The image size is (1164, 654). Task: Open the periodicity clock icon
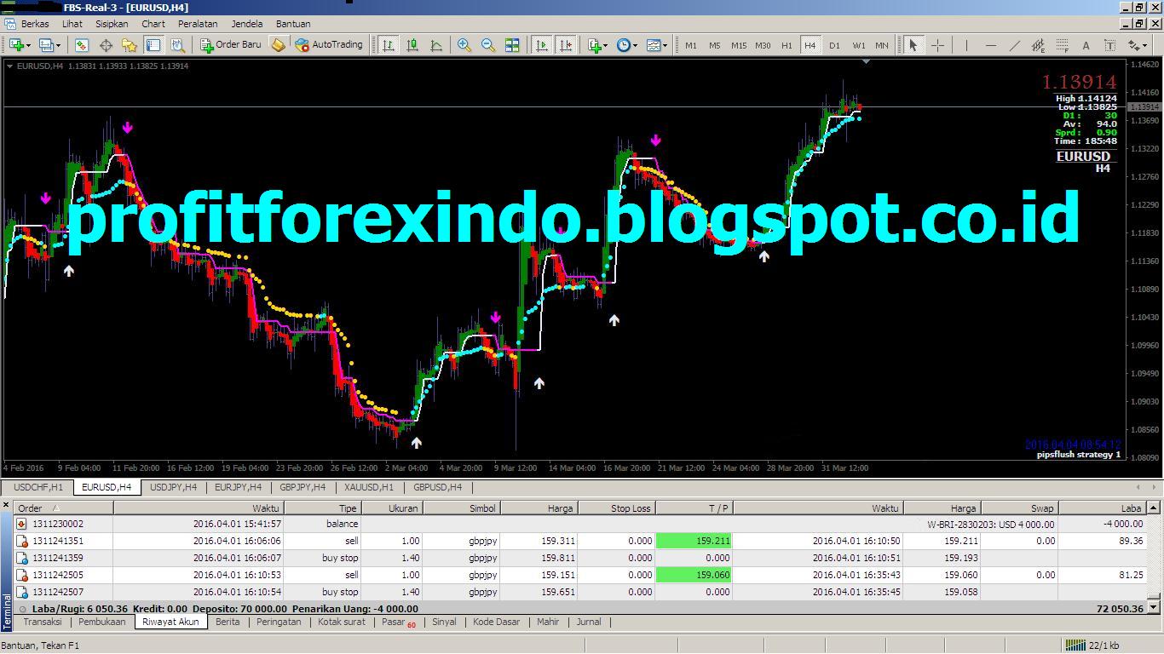[623, 45]
